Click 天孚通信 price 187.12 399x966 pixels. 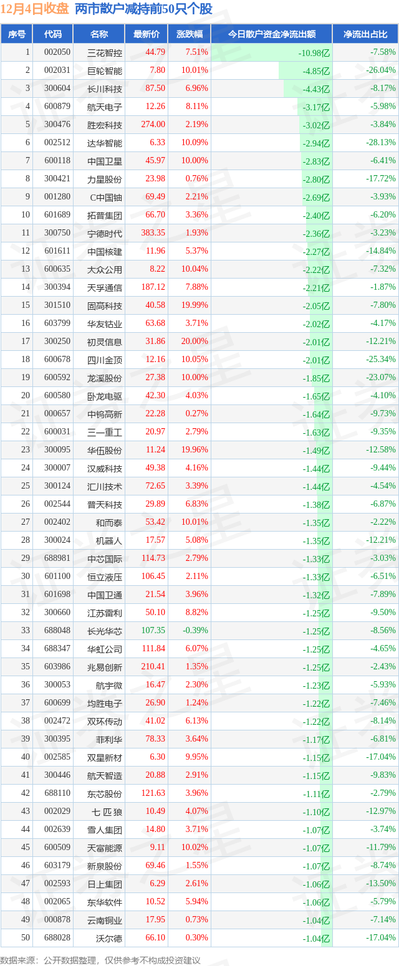[153, 287]
